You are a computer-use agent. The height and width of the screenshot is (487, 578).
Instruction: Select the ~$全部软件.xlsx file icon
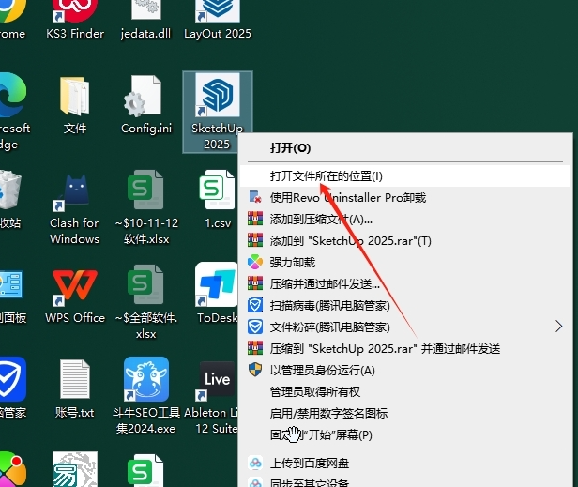click(x=146, y=302)
